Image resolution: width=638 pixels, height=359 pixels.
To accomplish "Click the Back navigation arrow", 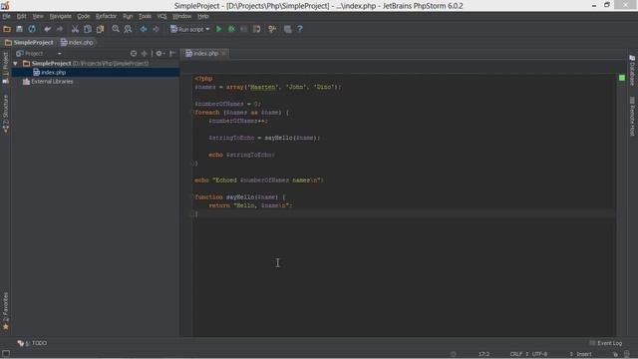I will (144, 29).
